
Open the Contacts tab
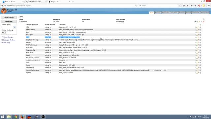(182, 13)
